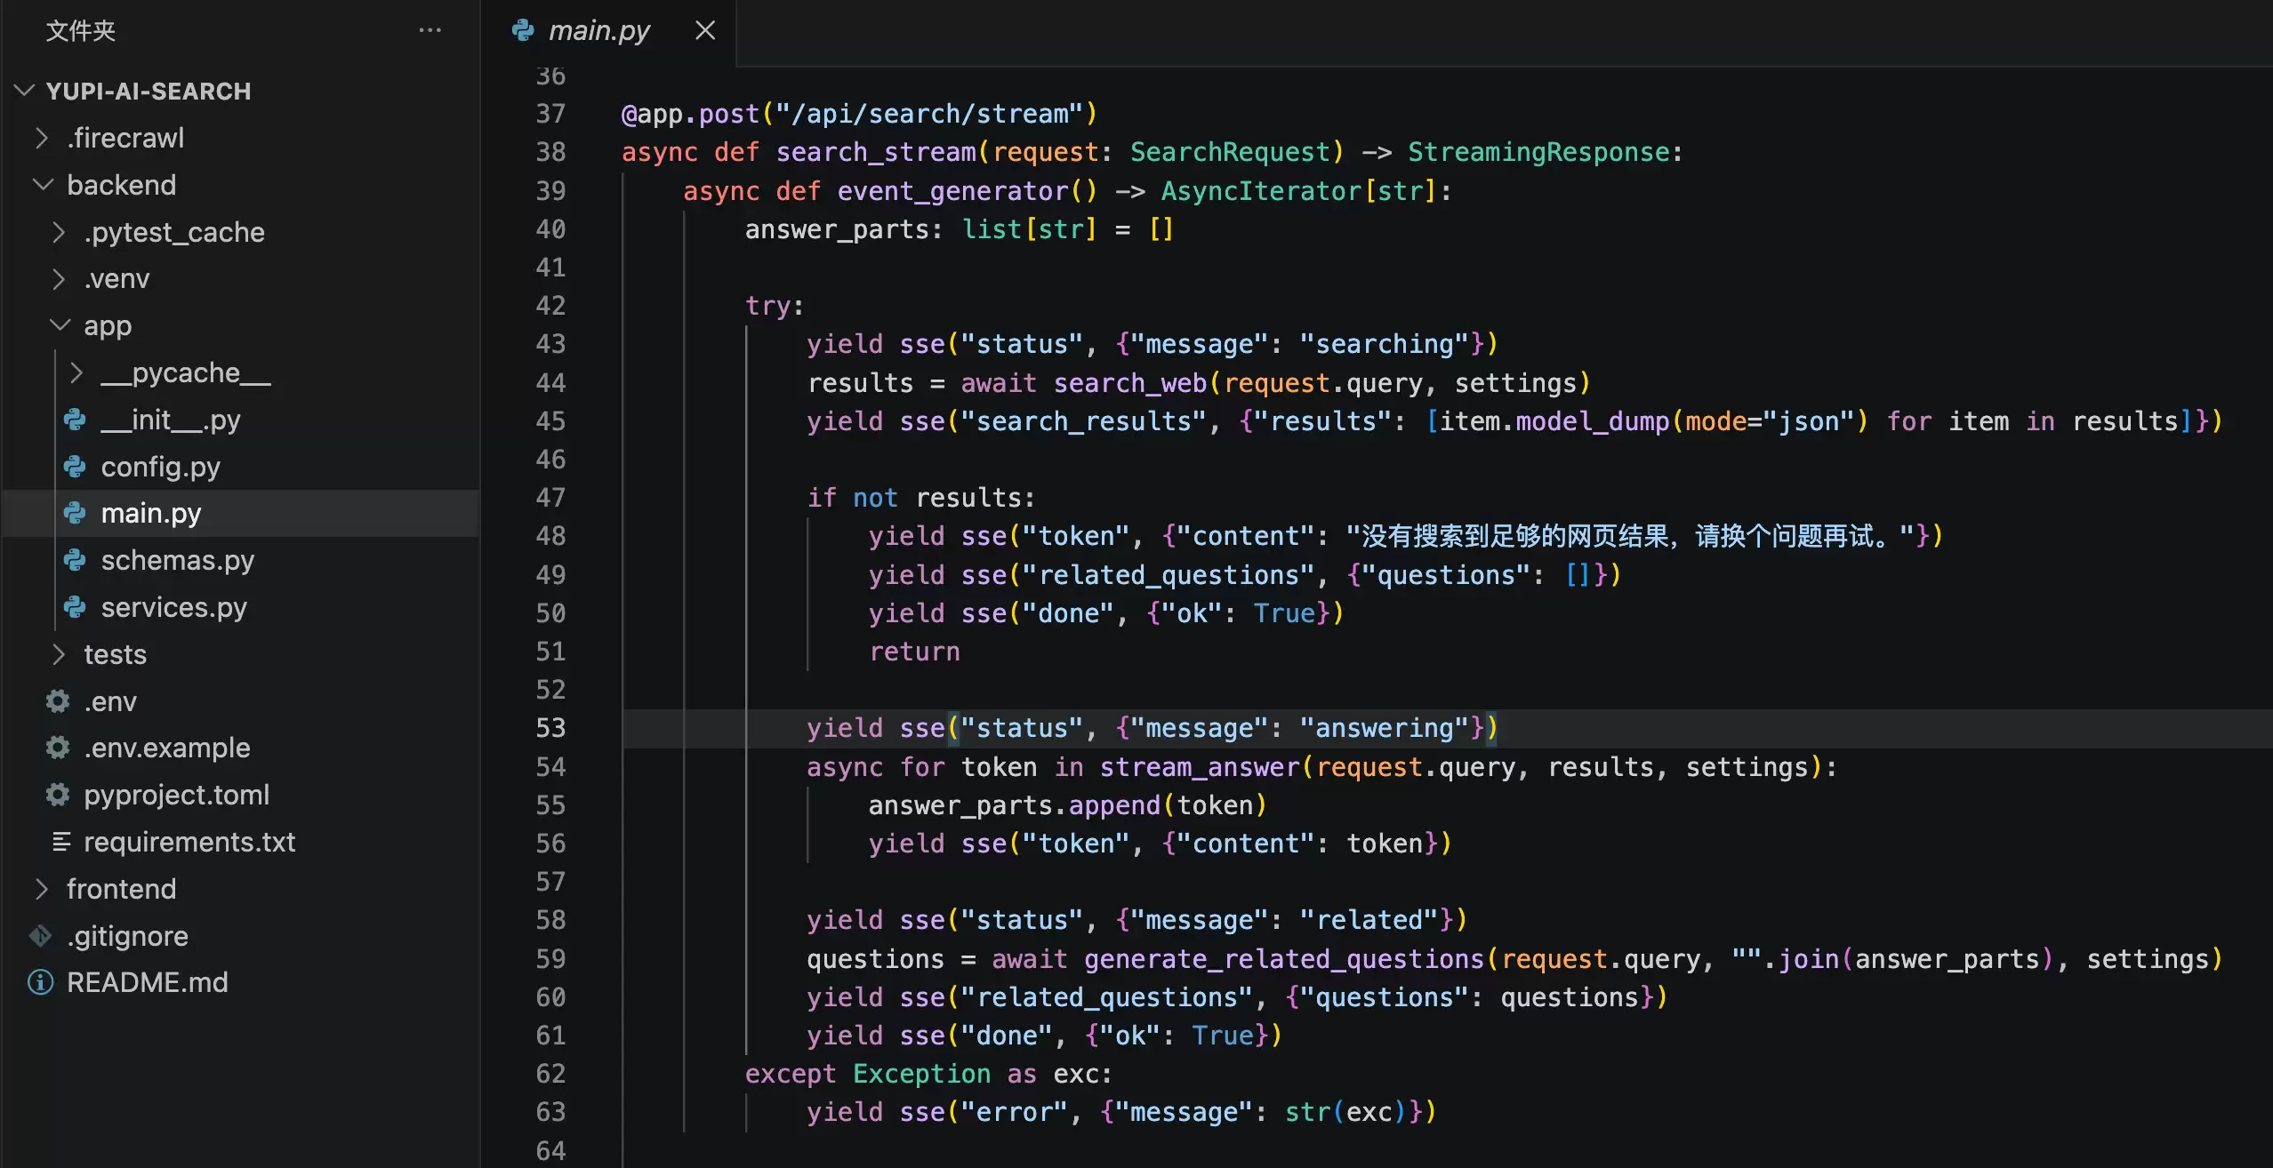Click Python icon beside schemas.py
The height and width of the screenshot is (1168, 2273).
point(75,560)
